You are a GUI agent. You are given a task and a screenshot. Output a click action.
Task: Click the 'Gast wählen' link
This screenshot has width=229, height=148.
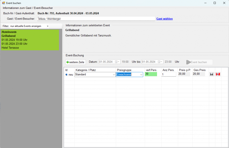pyautogui.click(x=164, y=19)
